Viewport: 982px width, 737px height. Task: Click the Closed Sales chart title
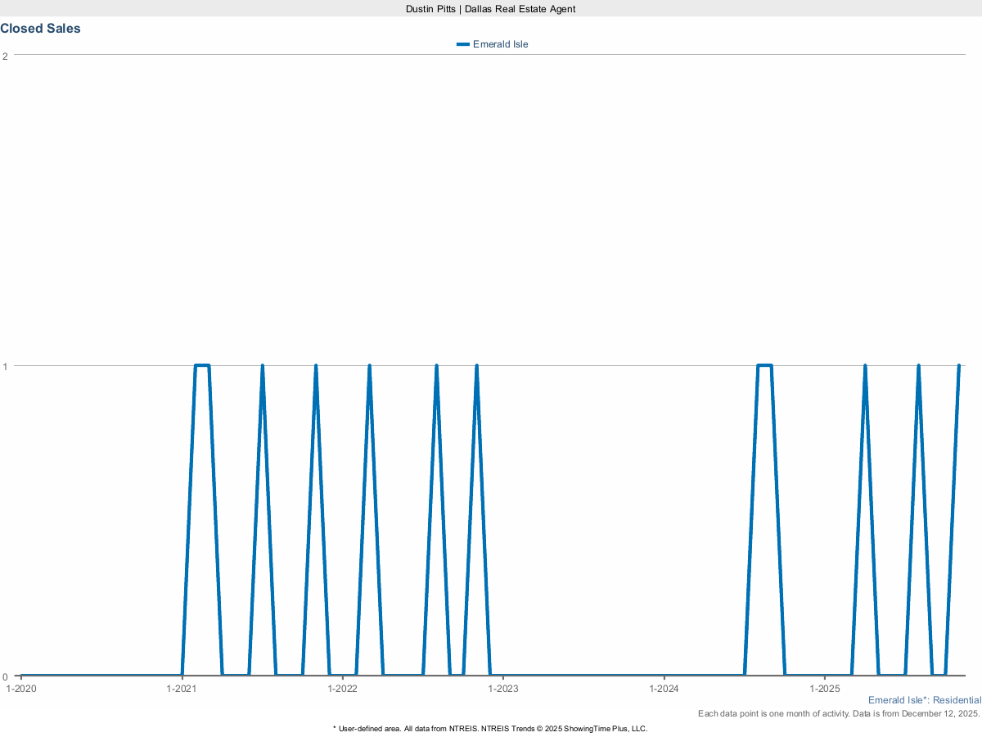(41, 29)
